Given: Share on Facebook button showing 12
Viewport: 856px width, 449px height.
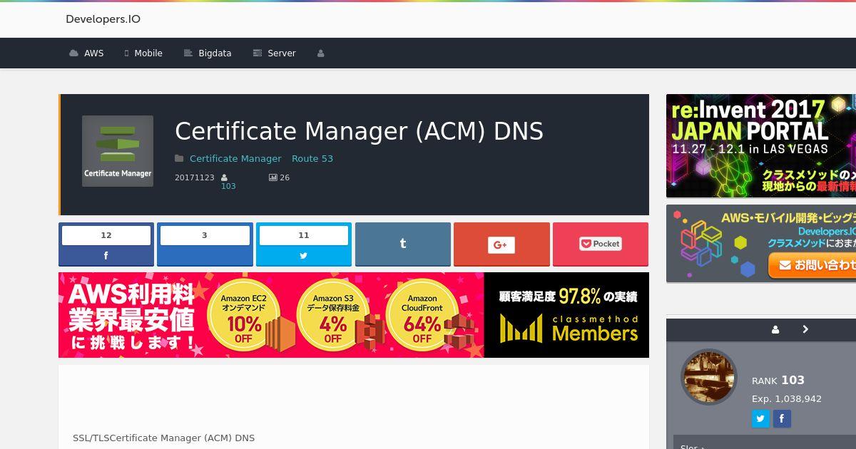Looking at the screenshot, I should [106, 244].
